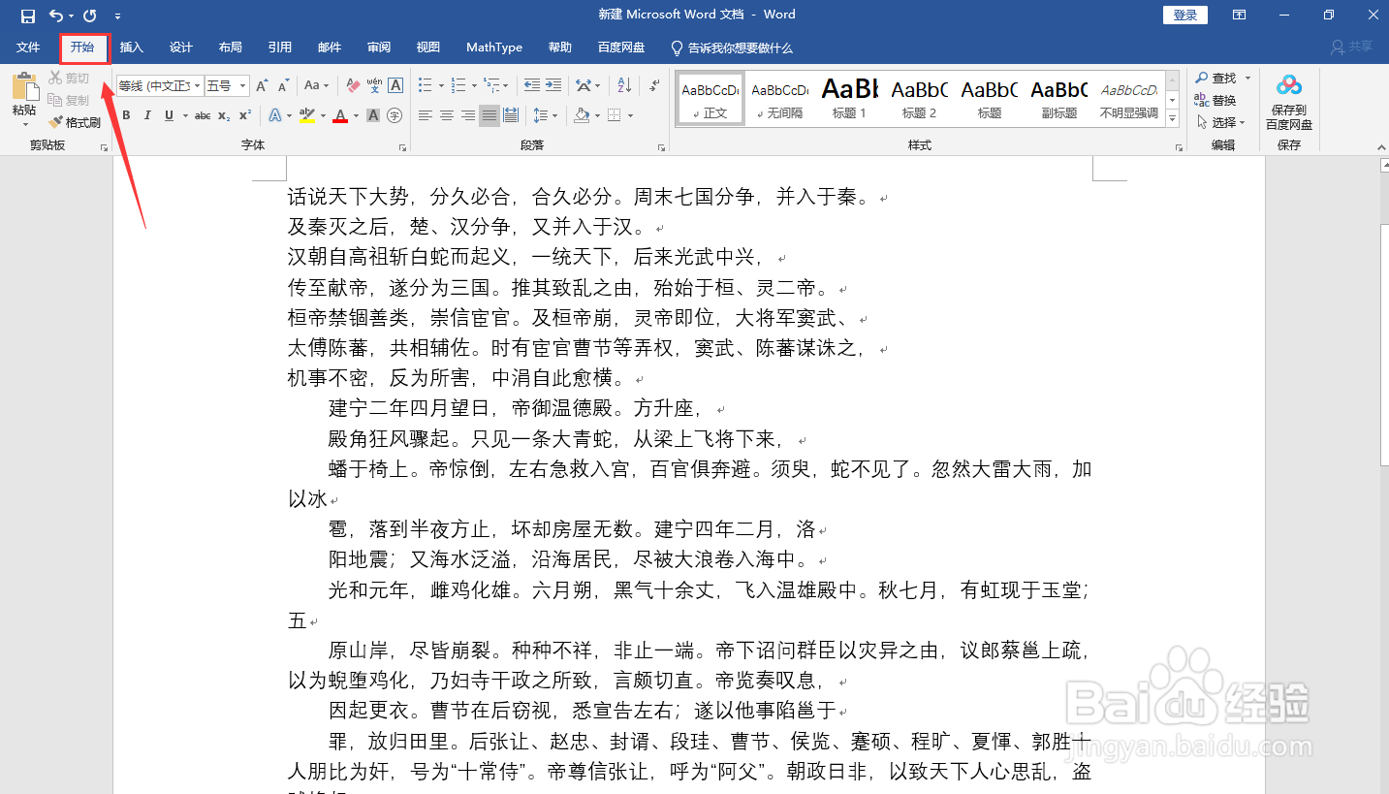Click the Decrease Indent icon

point(532,86)
